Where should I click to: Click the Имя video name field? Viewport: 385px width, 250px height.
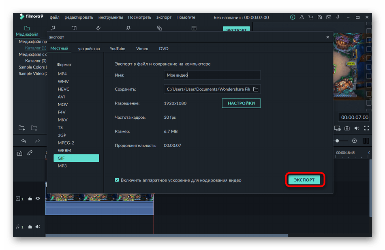212,75
